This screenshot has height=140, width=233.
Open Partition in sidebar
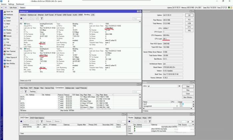coord(9,54)
